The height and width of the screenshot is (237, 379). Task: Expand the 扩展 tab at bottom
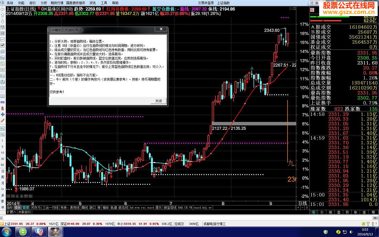click(x=11, y=212)
